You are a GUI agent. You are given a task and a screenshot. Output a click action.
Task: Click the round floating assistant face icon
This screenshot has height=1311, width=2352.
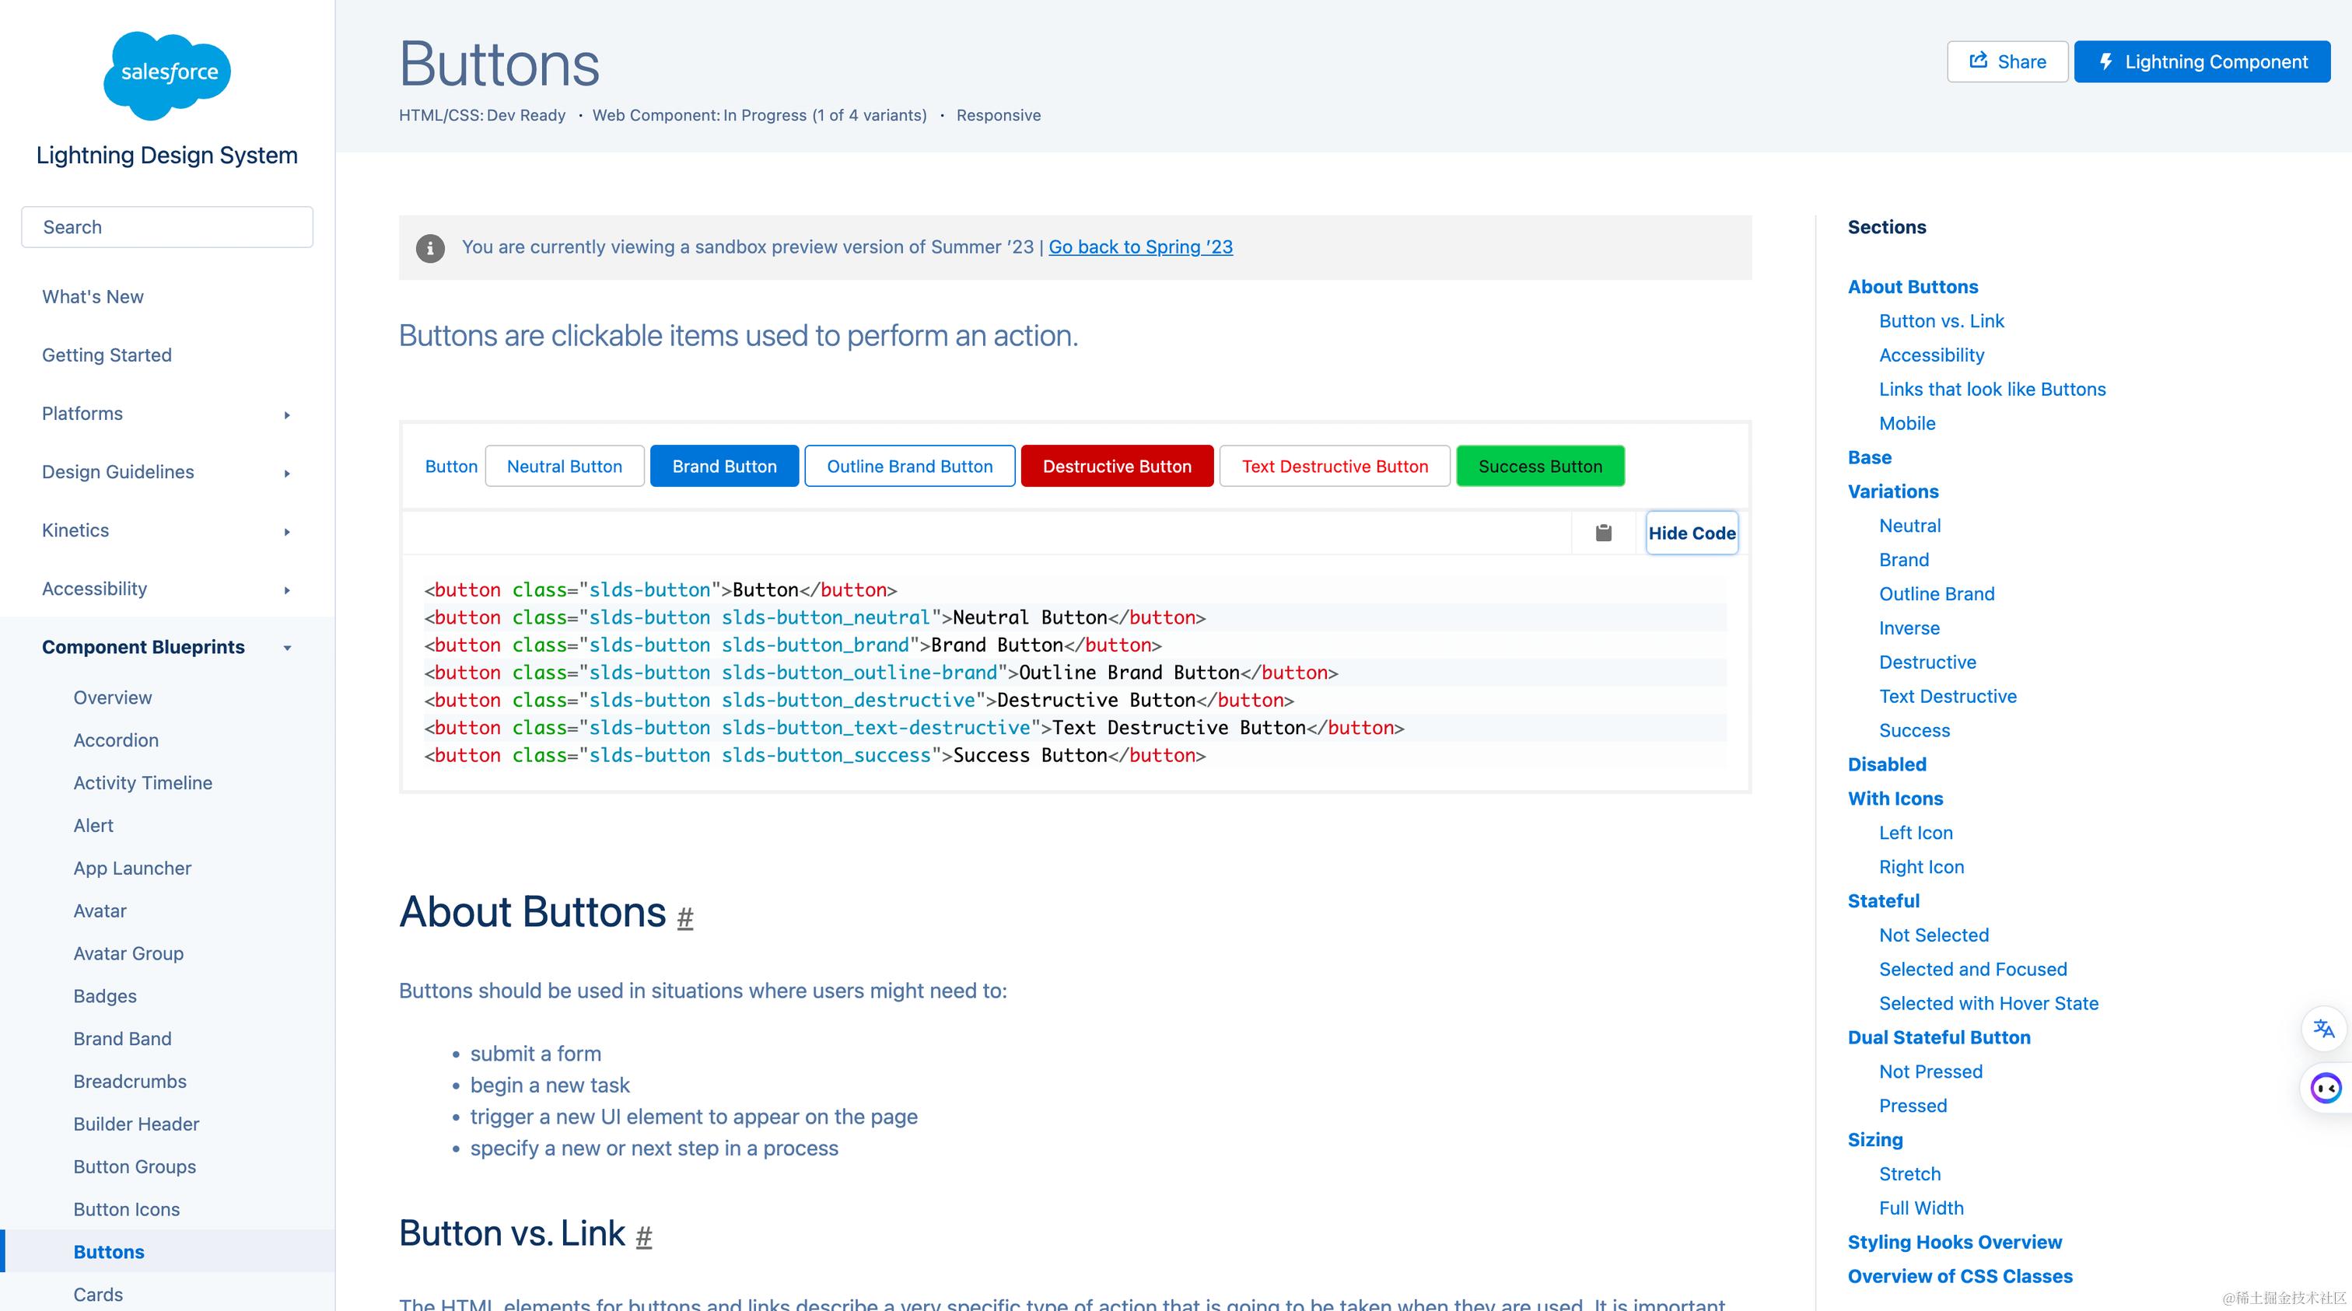(x=2325, y=1087)
